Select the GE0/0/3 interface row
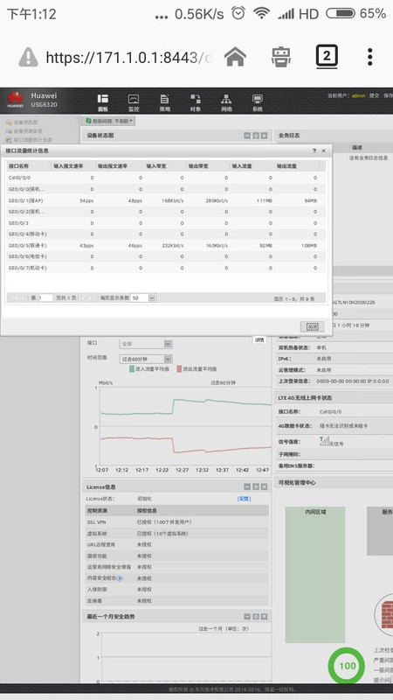This screenshot has width=393, height=700. pos(166,223)
